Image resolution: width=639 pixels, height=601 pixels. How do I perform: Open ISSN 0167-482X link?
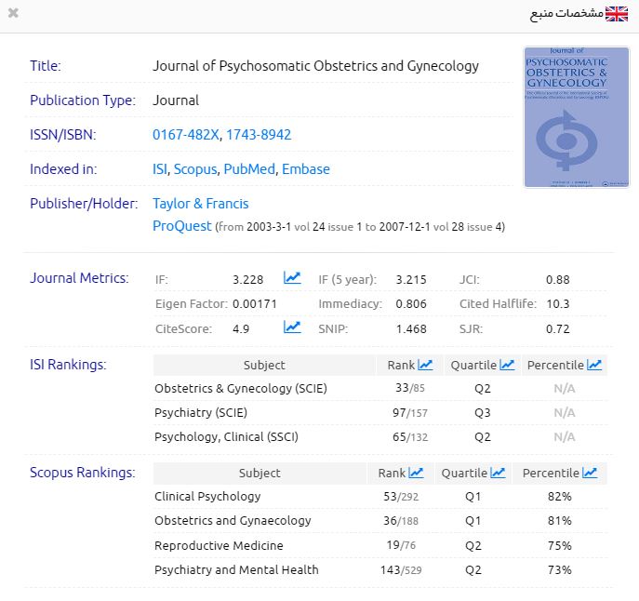click(185, 135)
